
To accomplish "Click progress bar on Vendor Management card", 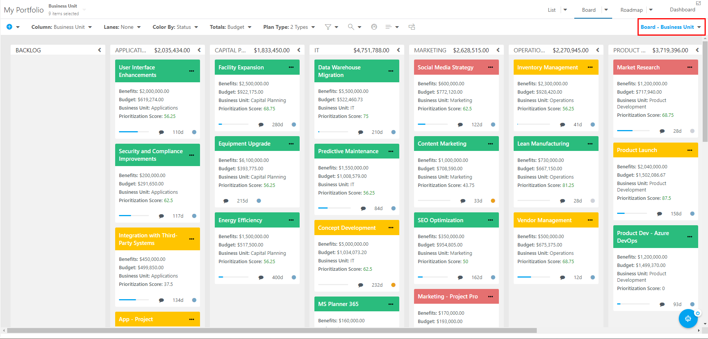I will 533,277.
